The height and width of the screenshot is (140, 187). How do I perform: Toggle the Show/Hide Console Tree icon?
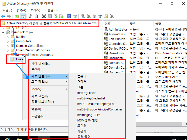tap(23, 16)
